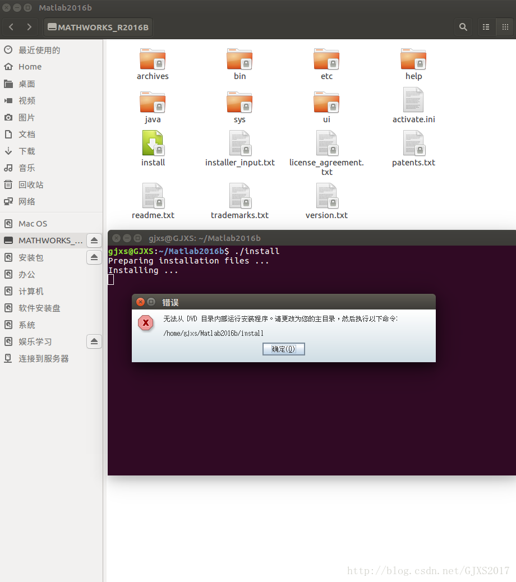The height and width of the screenshot is (582, 516).
Task: Click the terminal window title bar
Action: (312, 238)
